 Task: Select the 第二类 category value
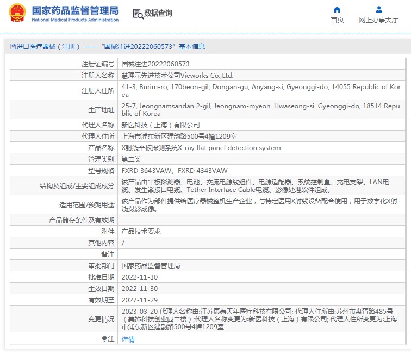click(132, 159)
